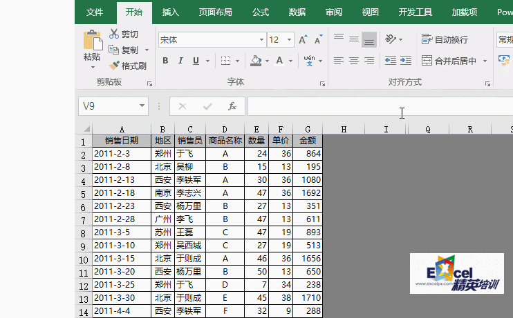513x318 pixels.
Task: Open the phonetic guide dropdown arrow
Action: click(x=320, y=61)
